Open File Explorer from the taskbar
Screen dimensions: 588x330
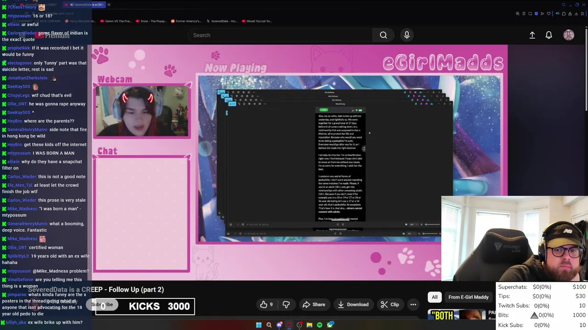[x=309, y=325]
